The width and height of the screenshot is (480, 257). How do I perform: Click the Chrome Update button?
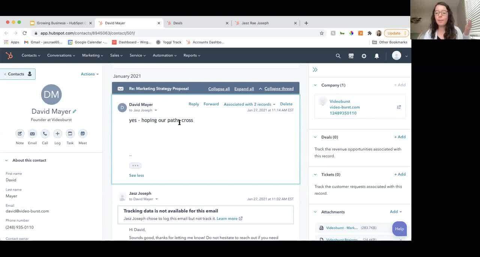[x=396, y=33]
